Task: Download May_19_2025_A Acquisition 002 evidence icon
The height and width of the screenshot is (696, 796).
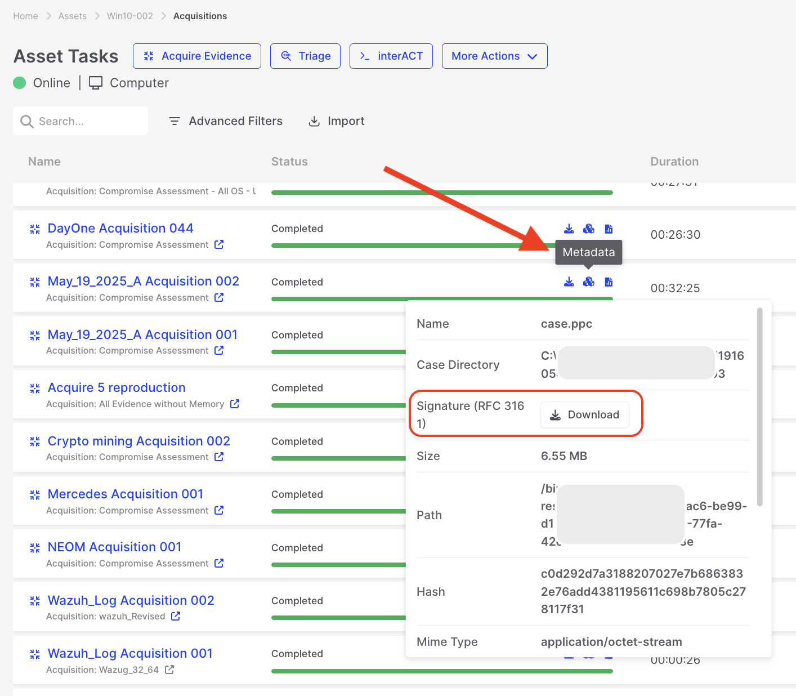Action: pyautogui.click(x=569, y=282)
